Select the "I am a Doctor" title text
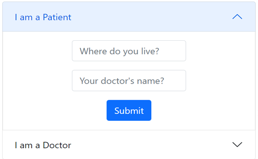258x159 pixels. coord(43,145)
